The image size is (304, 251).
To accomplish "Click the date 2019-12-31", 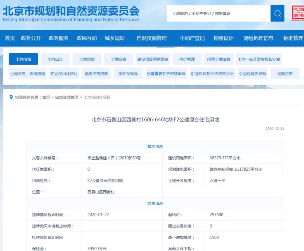I will coord(275,129).
